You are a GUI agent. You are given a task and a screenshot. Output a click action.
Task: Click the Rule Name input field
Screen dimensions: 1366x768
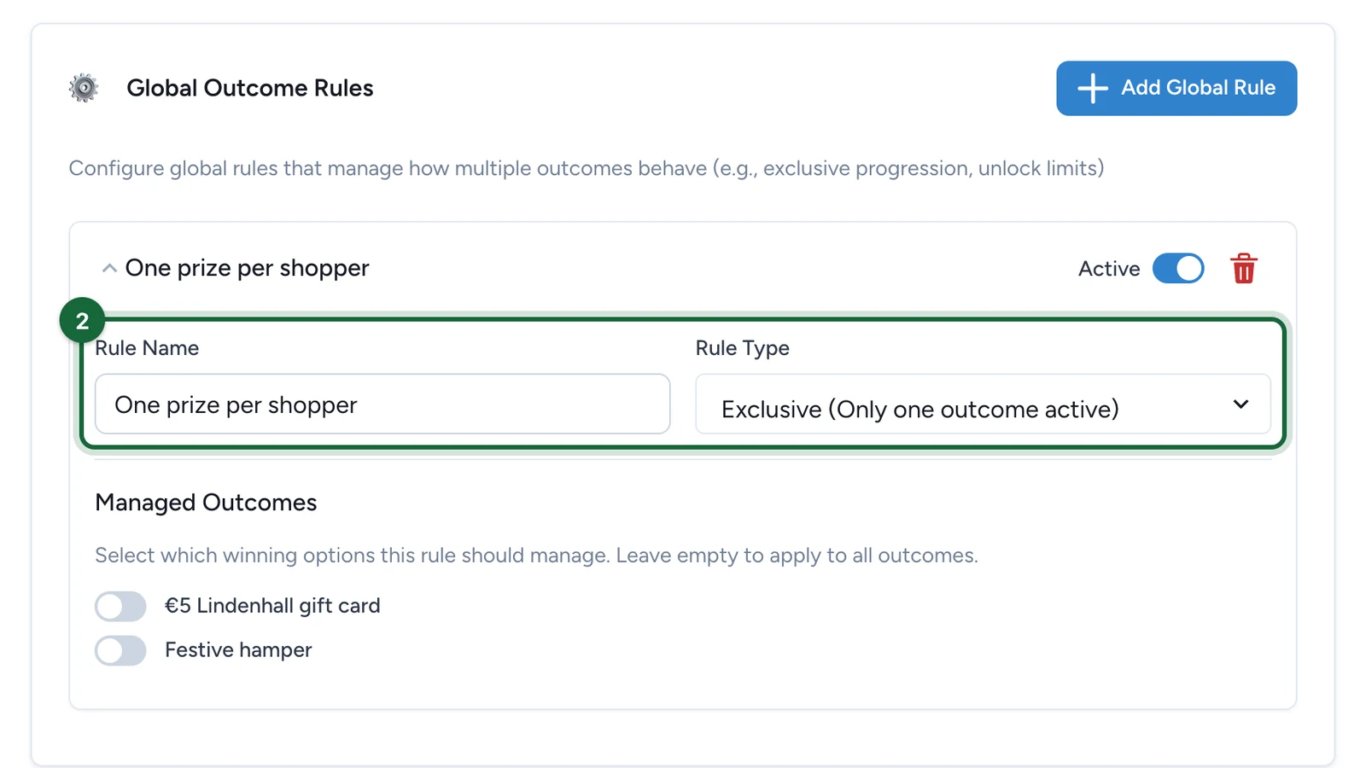(382, 404)
